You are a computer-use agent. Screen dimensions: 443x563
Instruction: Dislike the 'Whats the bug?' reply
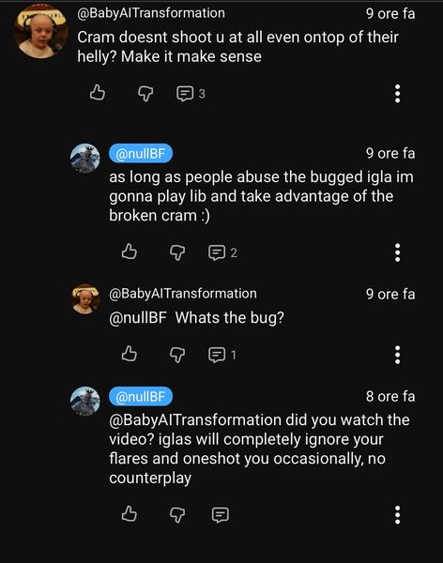point(177,355)
